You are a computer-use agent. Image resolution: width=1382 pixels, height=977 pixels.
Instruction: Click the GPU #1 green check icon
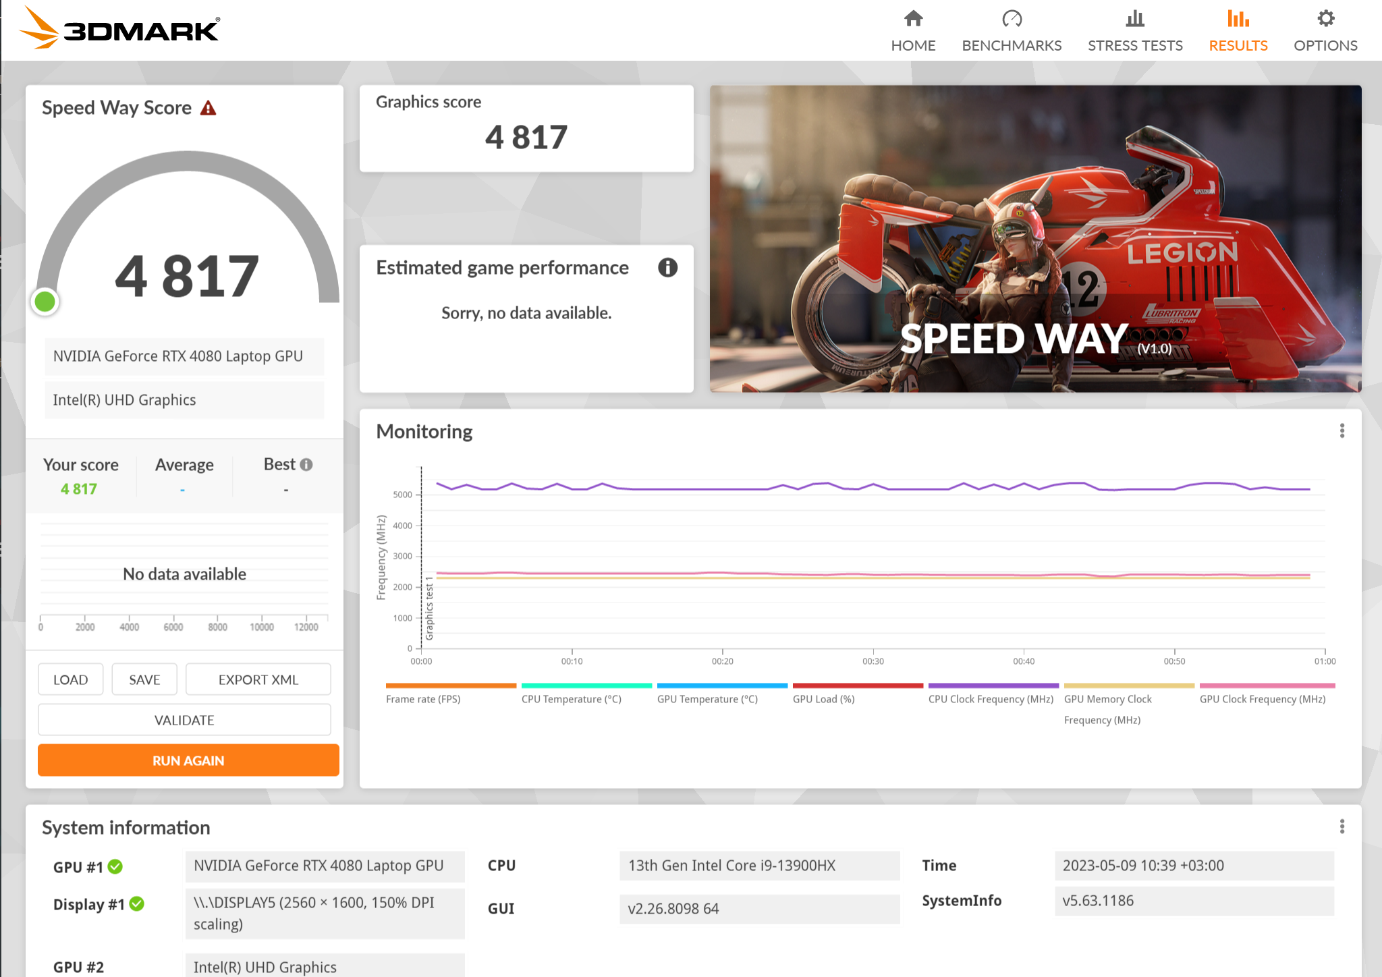pyautogui.click(x=115, y=866)
